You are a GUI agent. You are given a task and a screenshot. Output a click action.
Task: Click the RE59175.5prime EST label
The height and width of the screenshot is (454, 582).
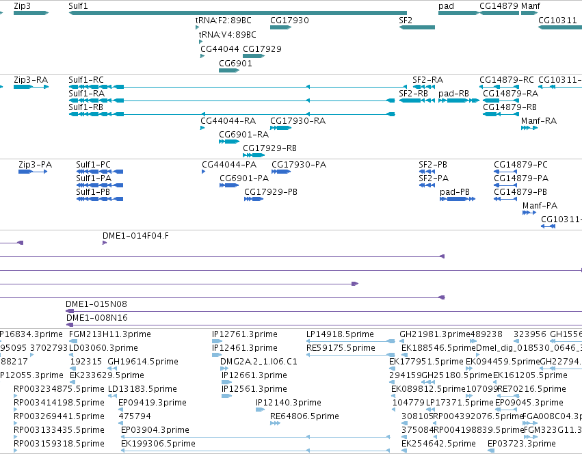[x=341, y=348]
